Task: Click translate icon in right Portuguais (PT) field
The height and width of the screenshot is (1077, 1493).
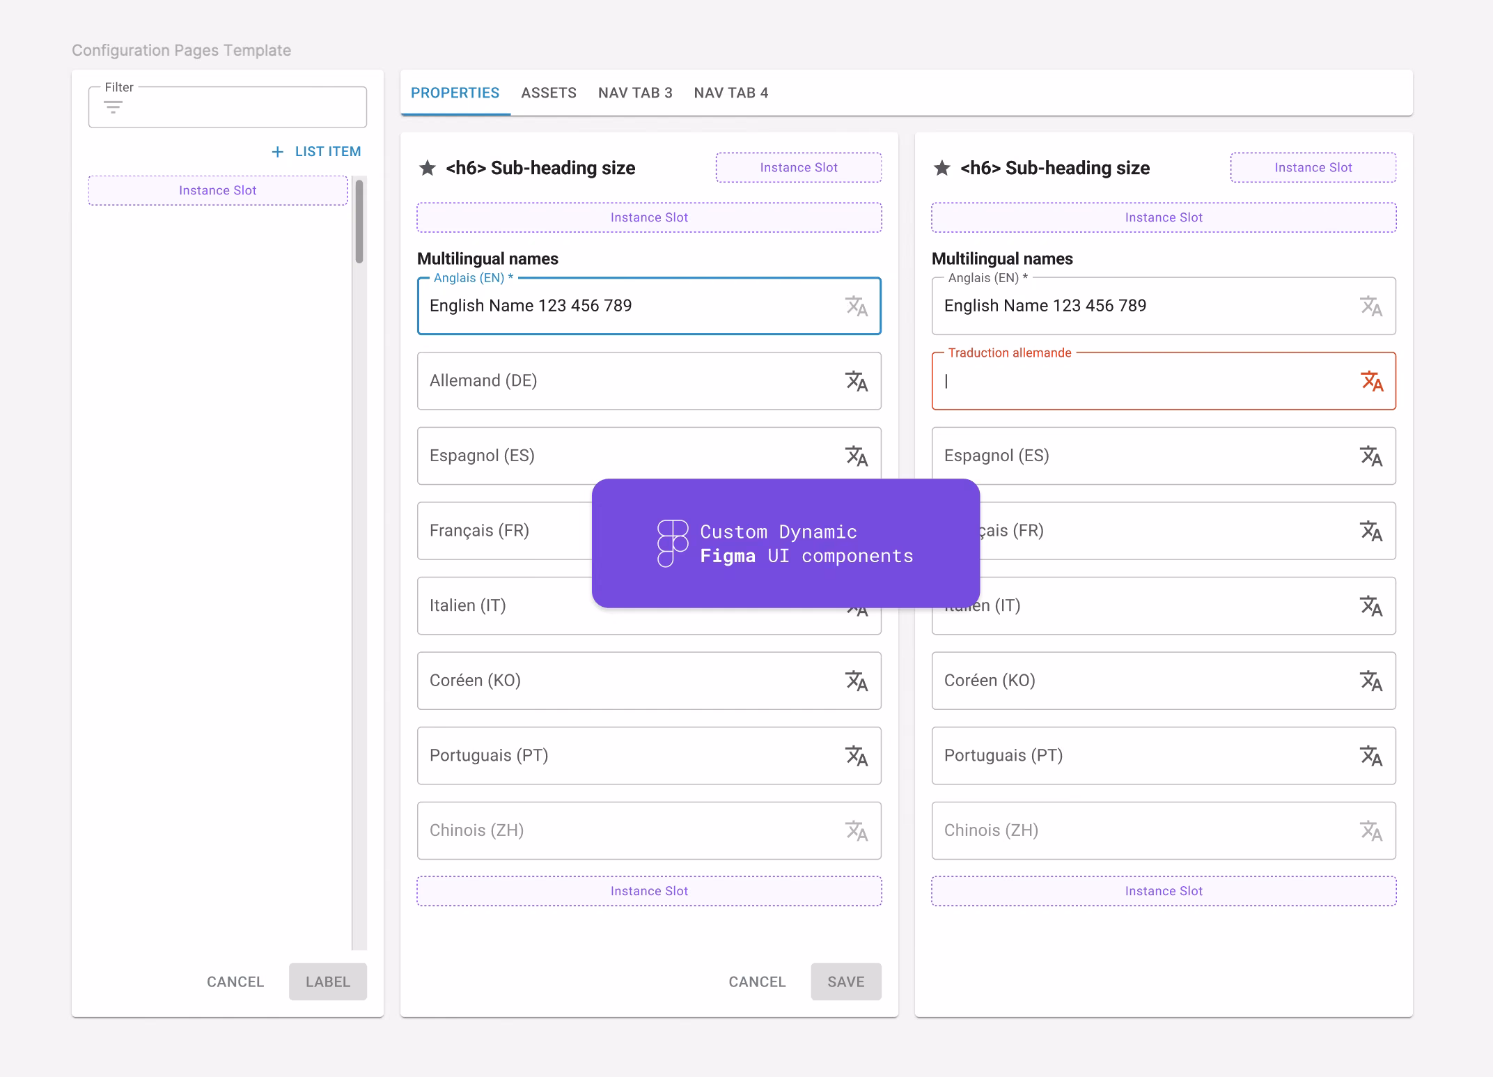Action: tap(1371, 756)
